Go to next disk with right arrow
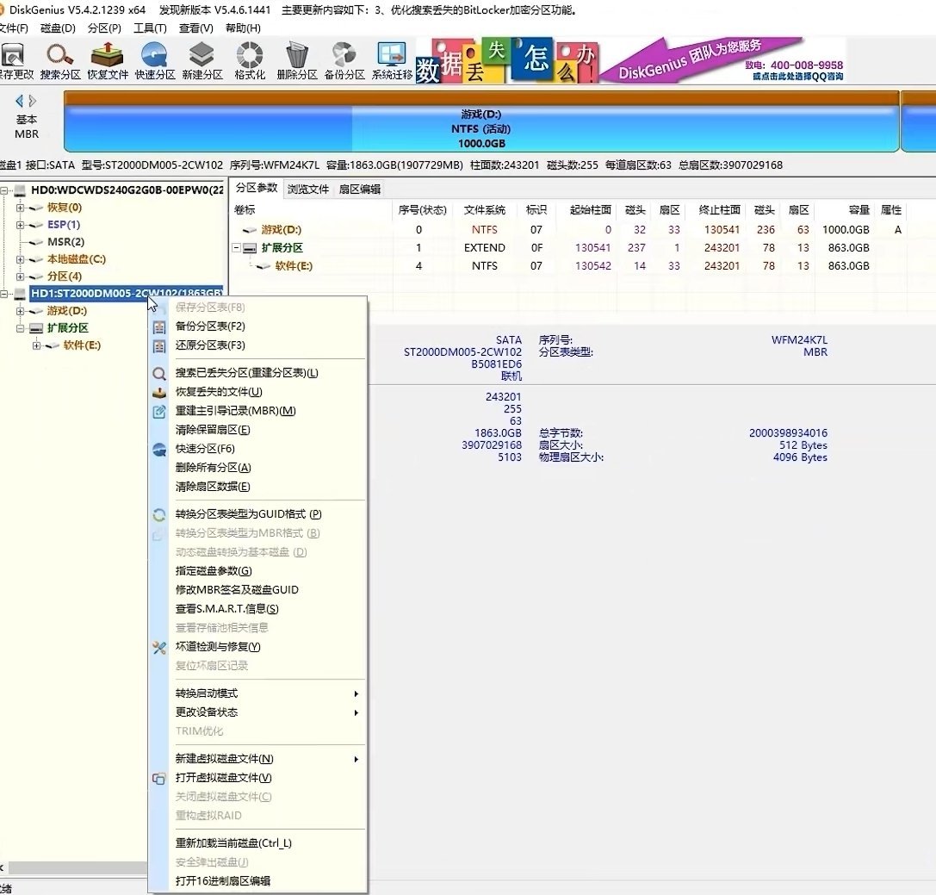Screen dimensions: 936x895 [32, 101]
